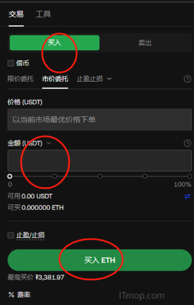Viewport: 194px width, 305px height.
Task: Switch to the 工具 tab
Action: (43, 14)
